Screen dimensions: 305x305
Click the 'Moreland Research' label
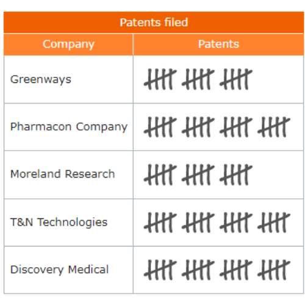(x=63, y=174)
